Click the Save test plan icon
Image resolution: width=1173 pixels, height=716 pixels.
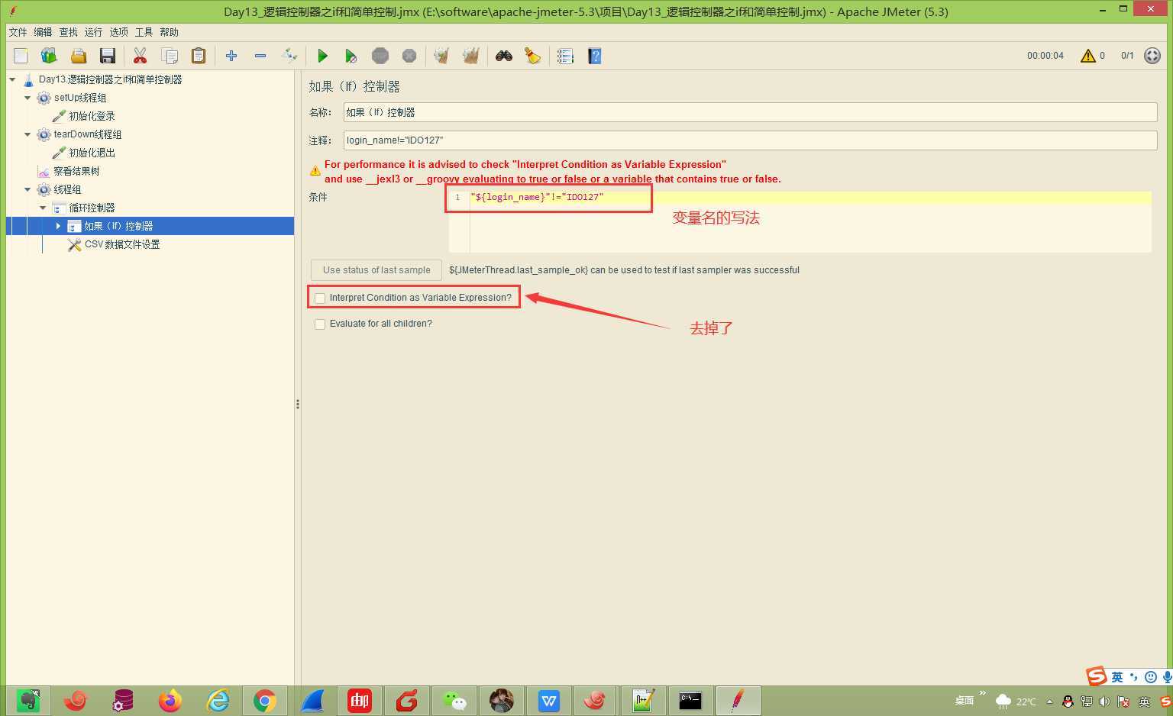[x=108, y=56]
